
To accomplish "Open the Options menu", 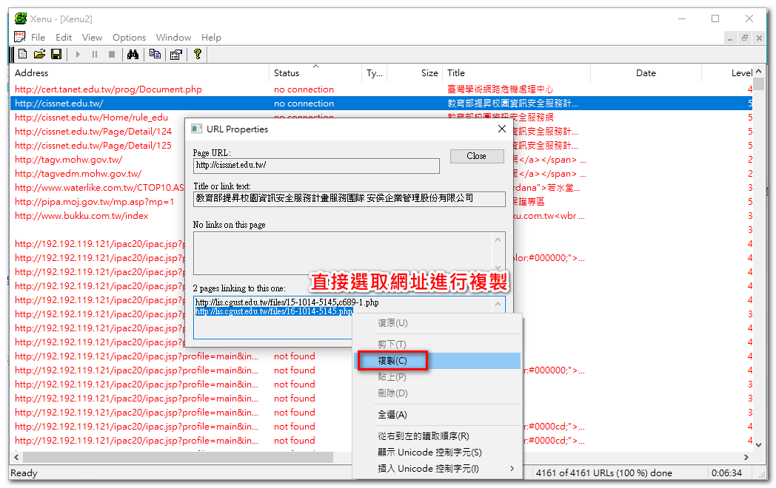I will (x=129, y=38).
